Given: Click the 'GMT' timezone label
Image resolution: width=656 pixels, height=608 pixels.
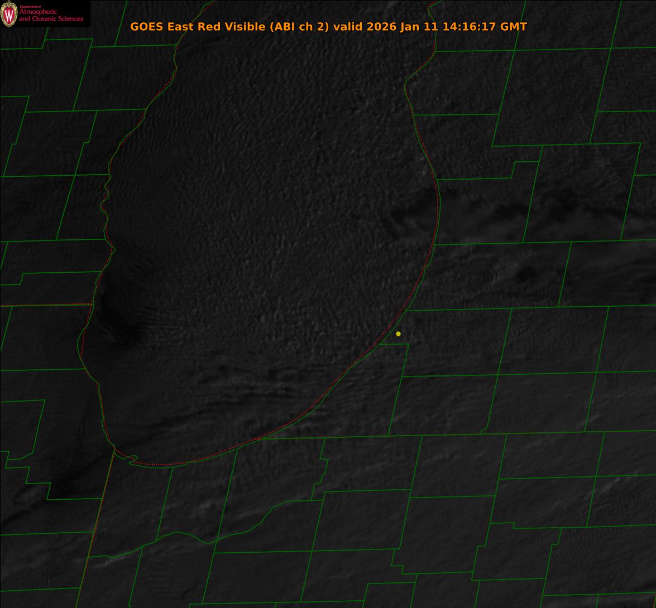Looking at the screenshot, I should click(x=513, y=27).
